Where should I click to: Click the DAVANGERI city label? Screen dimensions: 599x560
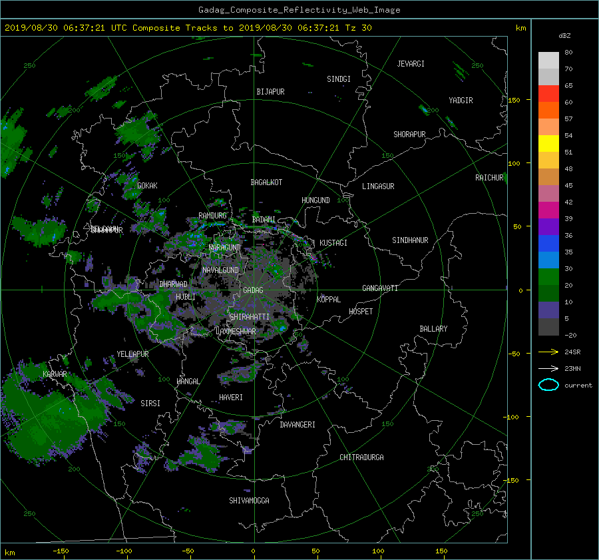298,425
